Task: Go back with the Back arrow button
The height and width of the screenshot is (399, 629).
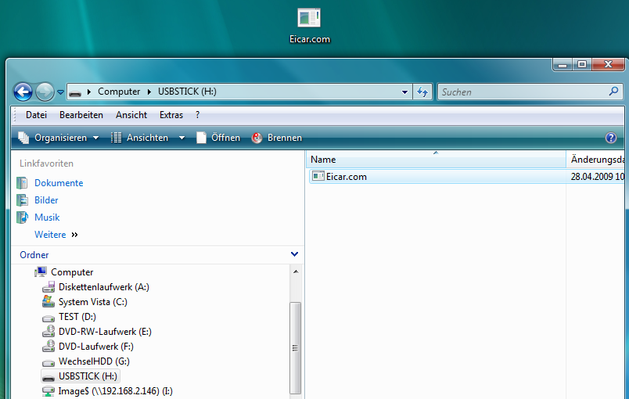Action: [23, 92]
